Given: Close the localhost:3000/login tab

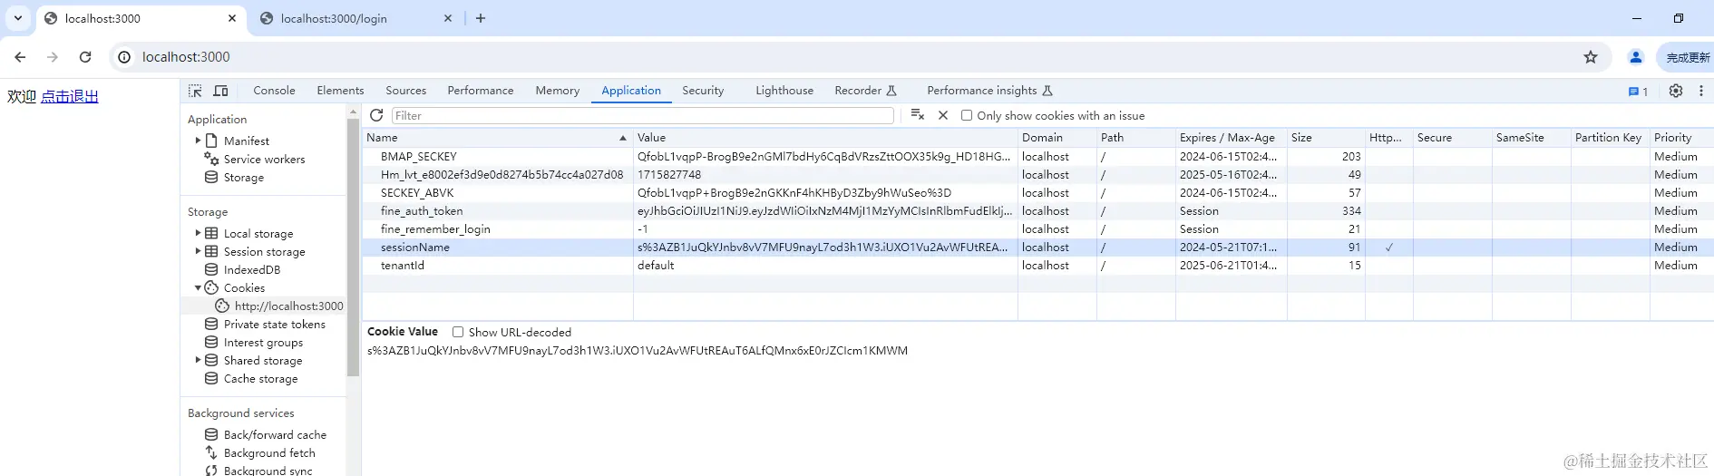Looking at the screenshot, I should coord(448,18).
